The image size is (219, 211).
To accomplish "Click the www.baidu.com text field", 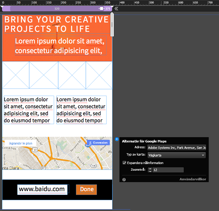I will coord(42,189).
